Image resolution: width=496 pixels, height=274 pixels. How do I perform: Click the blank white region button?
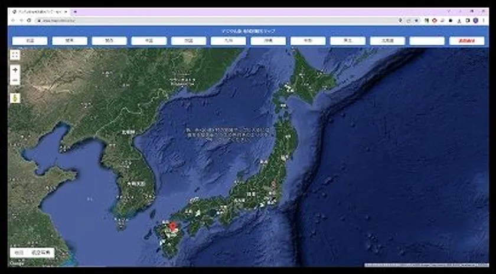coord(427,41)
